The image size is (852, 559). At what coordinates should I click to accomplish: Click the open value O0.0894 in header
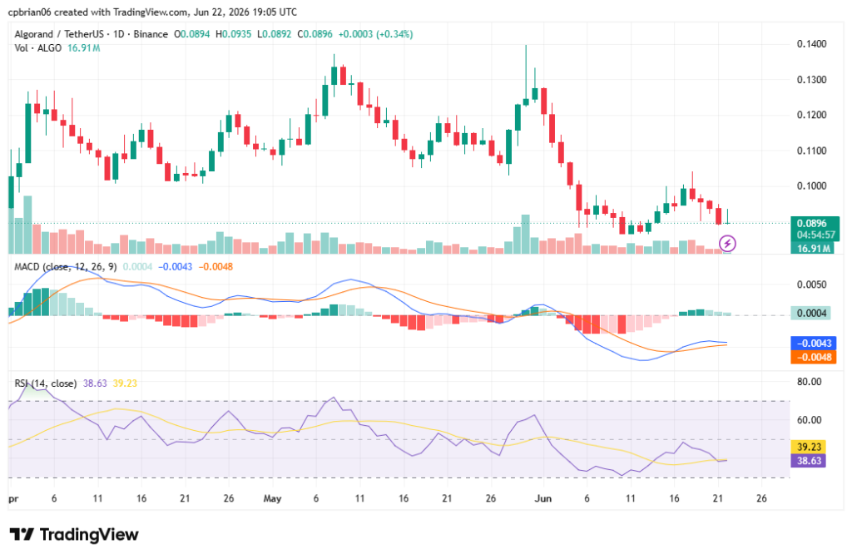(x=192, y=34)
